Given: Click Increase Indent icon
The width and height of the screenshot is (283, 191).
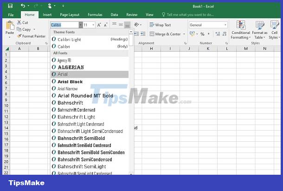Looking at the screenshot, I should pyautogui.click(x=143, y=34).
